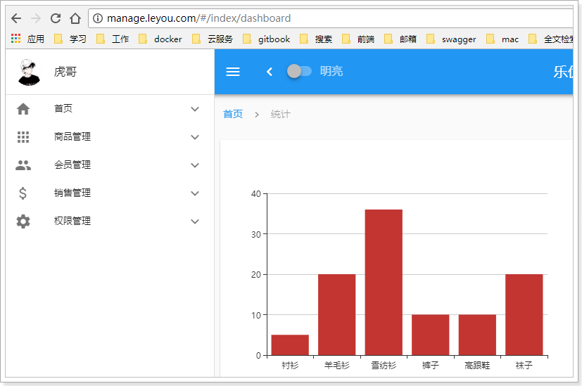The width and height of the screenshot is (582, 386).
Task: Click the browser reload icon
Action: click(56, 18)
